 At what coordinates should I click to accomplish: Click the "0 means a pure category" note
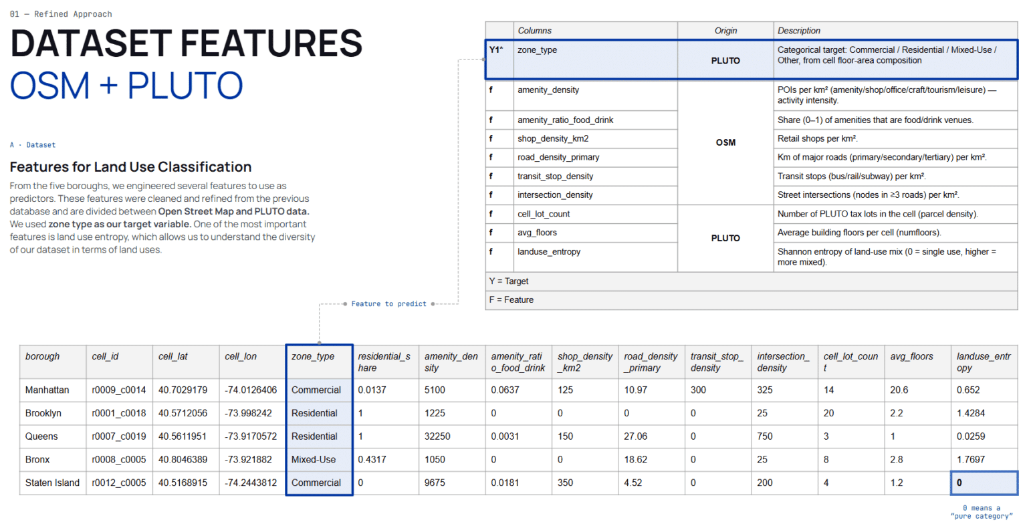click(x=982, y=512)
